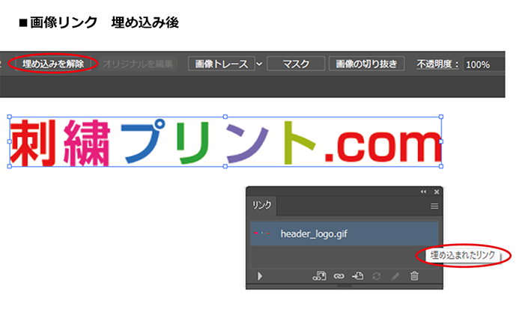Click the top-right selection handle of logo

click(441, 117)
